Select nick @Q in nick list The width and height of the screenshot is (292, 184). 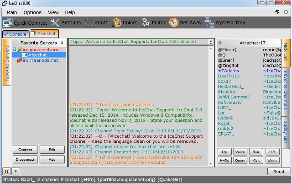222,55
